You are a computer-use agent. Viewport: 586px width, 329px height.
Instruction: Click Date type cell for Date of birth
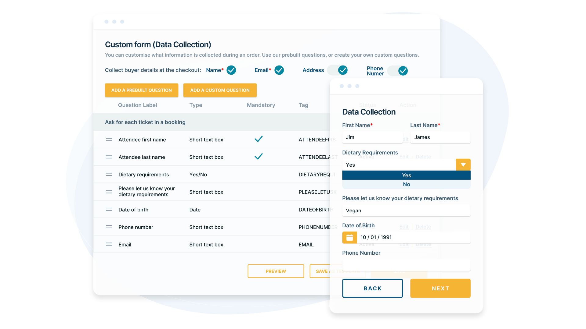195,210
